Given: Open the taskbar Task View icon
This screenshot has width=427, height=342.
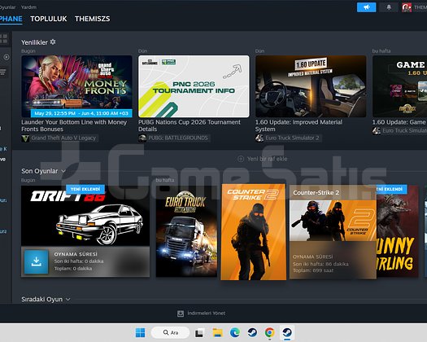Looking at the screenshot, I should 199,333.
